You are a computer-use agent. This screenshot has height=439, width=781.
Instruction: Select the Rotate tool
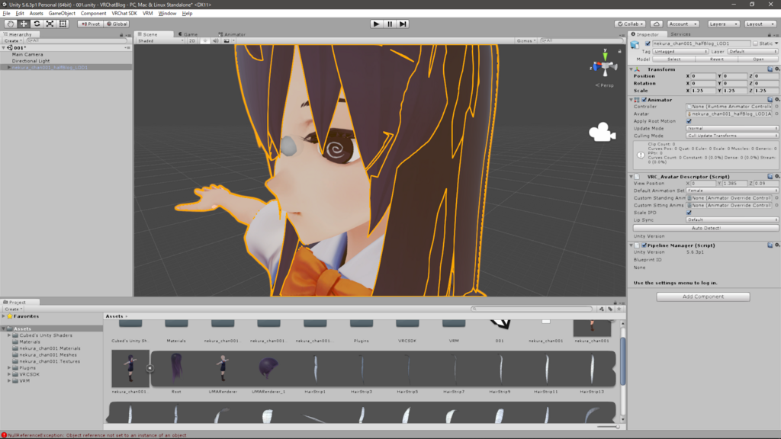pyautogui.click(x=37, y=24)
